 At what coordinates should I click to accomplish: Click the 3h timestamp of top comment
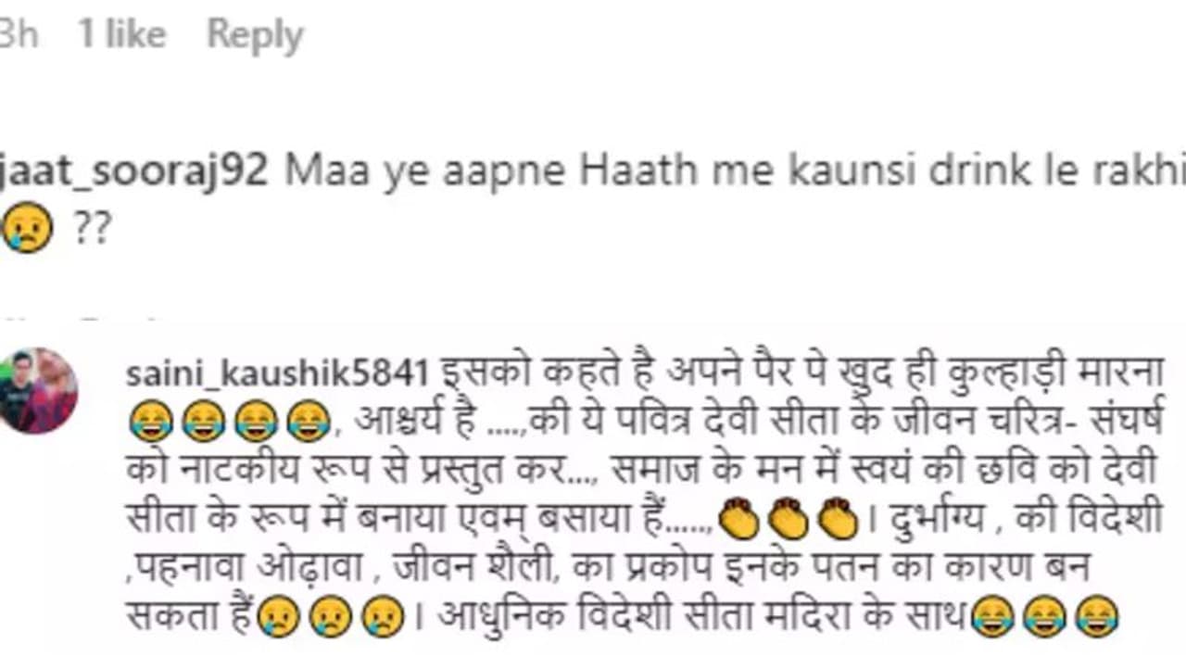click(18, 35)
